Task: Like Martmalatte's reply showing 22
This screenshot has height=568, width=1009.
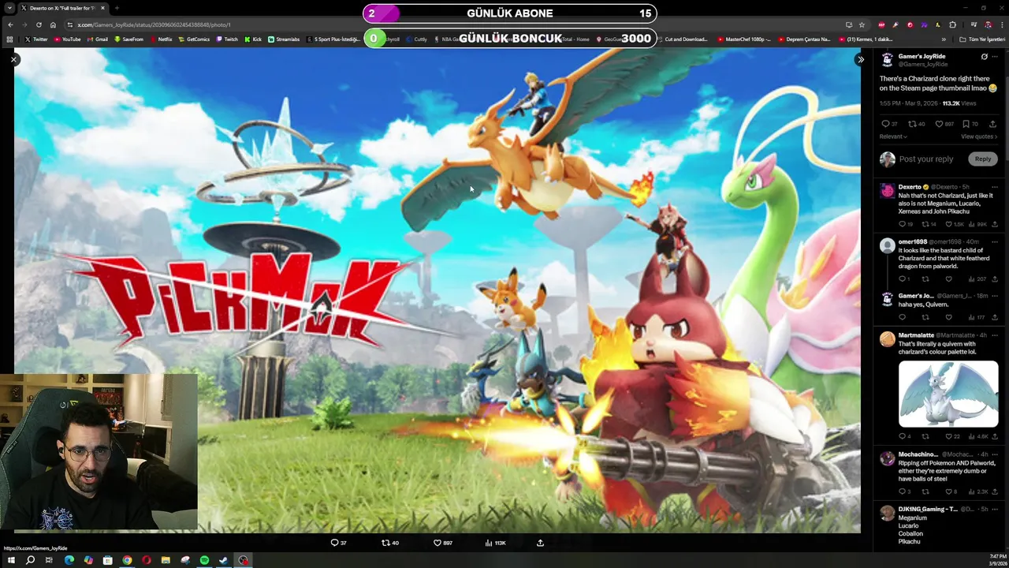Action: (952, 436)
